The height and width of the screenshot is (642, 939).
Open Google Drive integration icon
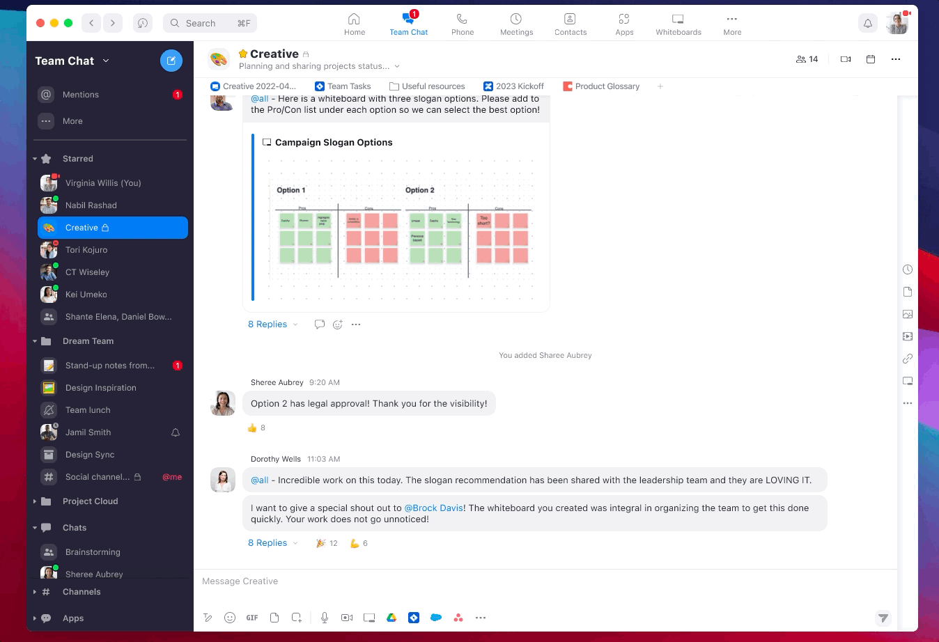pos(391,618)
